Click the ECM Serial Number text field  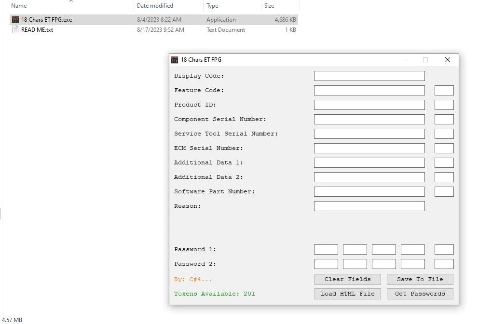click(x=369, y=148)
